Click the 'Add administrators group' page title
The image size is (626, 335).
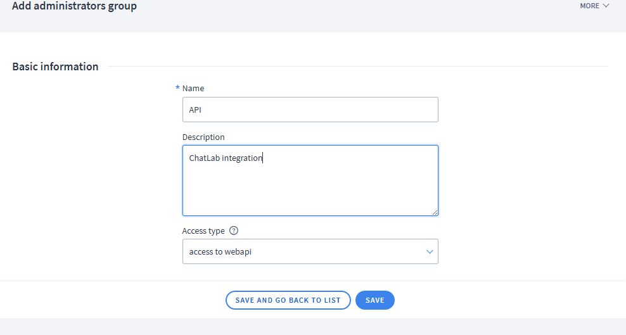pos(74,6)
